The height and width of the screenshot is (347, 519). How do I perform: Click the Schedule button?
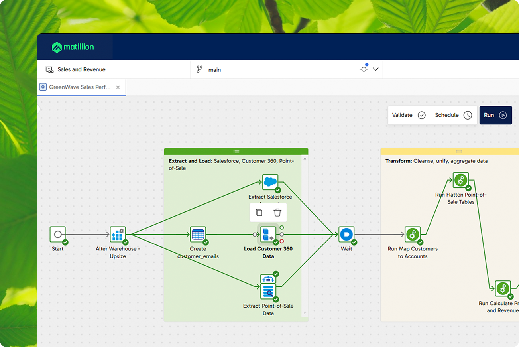pyautogui.click(x=454, y=115)
